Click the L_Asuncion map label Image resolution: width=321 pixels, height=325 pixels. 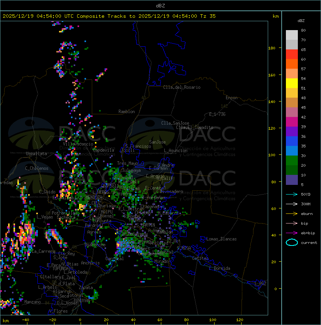pos(176,151)
